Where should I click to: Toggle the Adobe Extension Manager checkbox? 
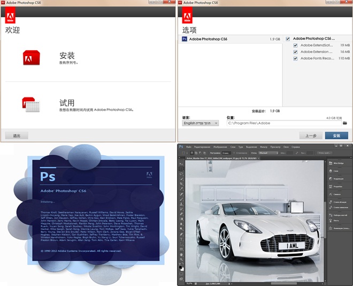295,52
